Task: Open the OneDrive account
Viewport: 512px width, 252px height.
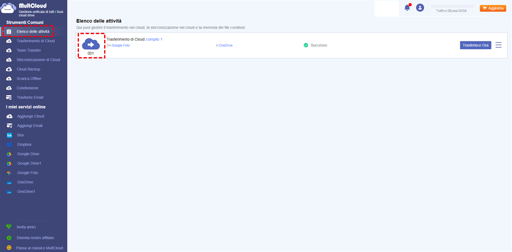Action: tap(25, 182)
